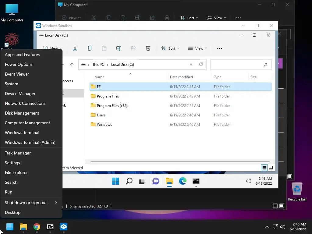This screenshot has height=234, width=312.
Task: Copy icon in Local Disk (C:) toolbar
Action: pyautogui.click(x=90, y=48)
